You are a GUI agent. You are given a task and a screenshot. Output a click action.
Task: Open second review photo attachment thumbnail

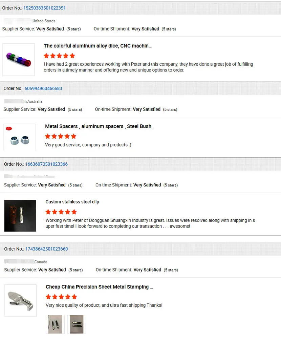(77, 324)
